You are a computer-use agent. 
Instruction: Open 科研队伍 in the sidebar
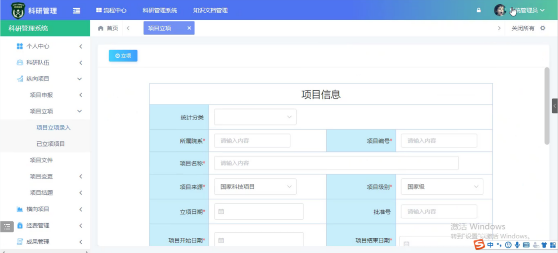[38, 62]
